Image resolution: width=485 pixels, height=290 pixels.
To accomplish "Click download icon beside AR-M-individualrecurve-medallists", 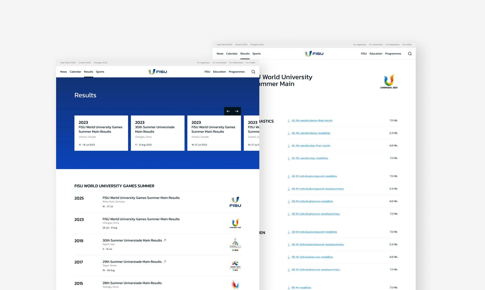I will (289, 201).
